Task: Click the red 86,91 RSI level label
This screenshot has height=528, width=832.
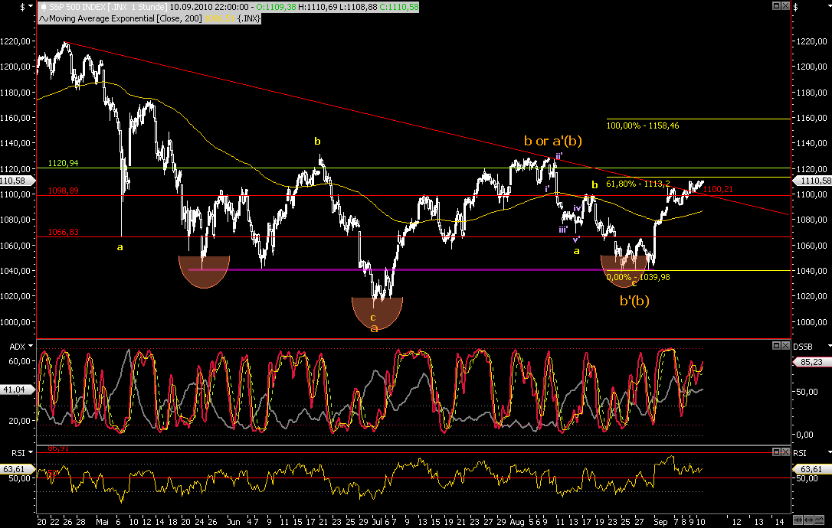Action: 57,448
